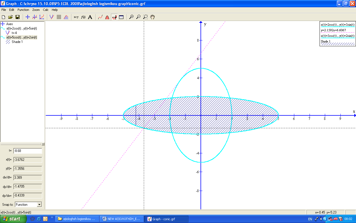Zoom out with magnifier minus icon
Image resolution: width=356 pixels, height=223 pixels.
point(138,17)
